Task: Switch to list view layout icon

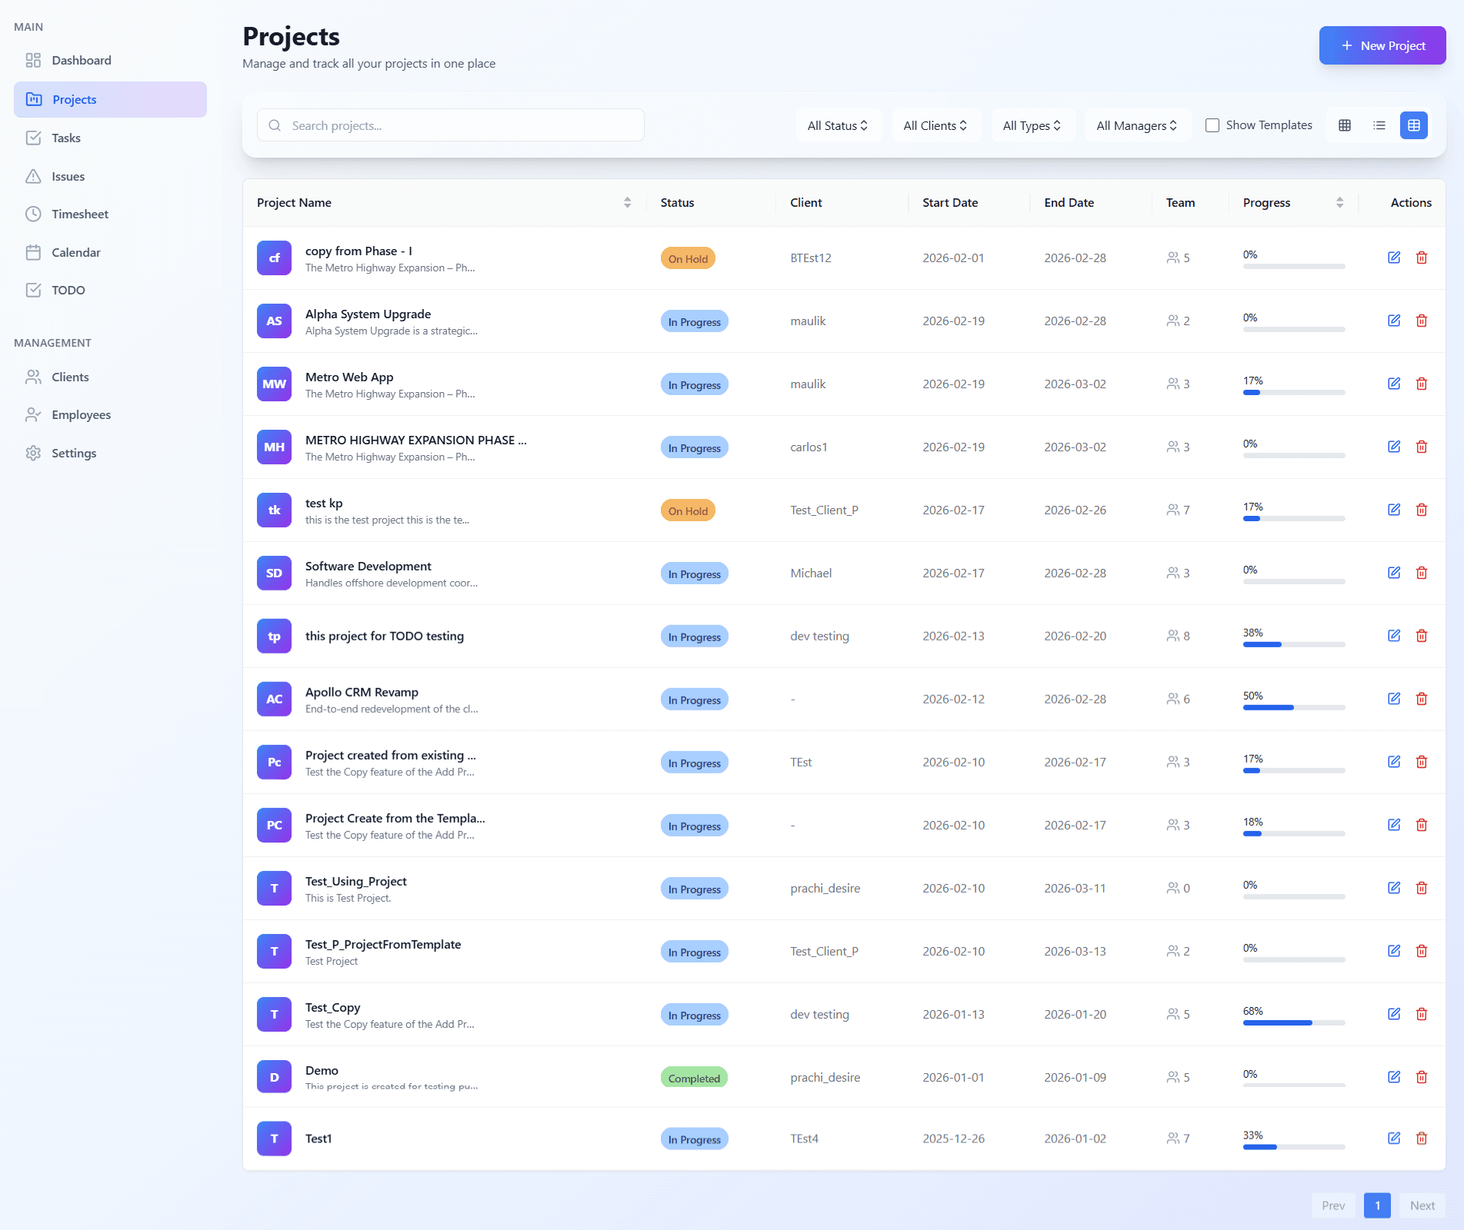Action: (x=1379, y=125)
